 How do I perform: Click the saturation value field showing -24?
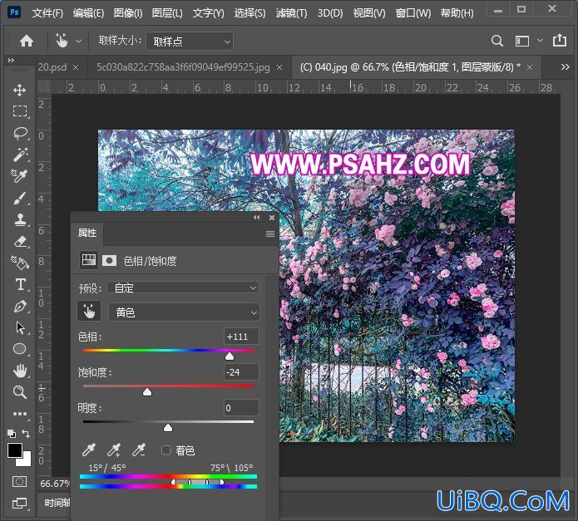pyautogui.click(x=241, y=372)
